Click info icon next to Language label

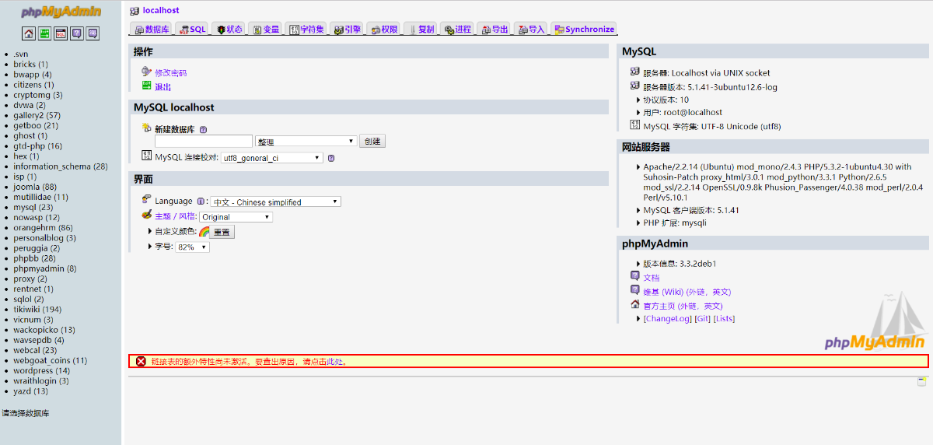click(x=200, y=201)
